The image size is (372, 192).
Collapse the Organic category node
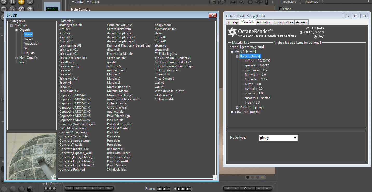pos(17,30)
